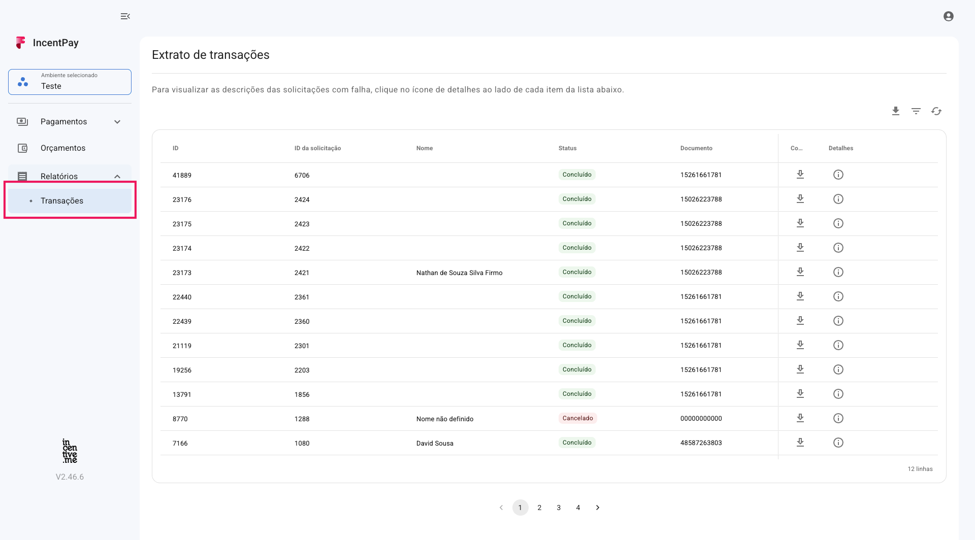Image resolution: width=975 pixels, height=540 pixels.
Task: Click request ID 6706
Action: (x=302, y=176)
